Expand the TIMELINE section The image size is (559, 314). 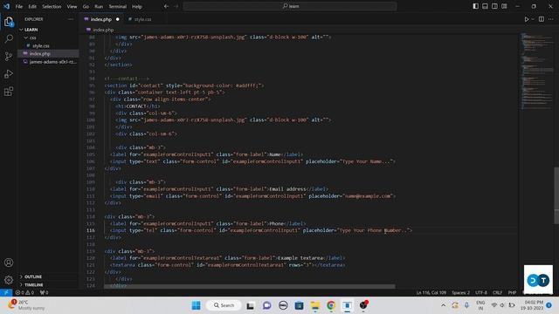click(x=48, y=285)
